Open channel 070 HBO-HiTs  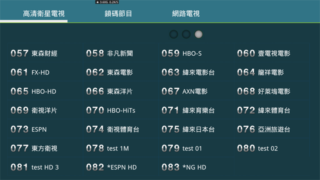(121, 110)
